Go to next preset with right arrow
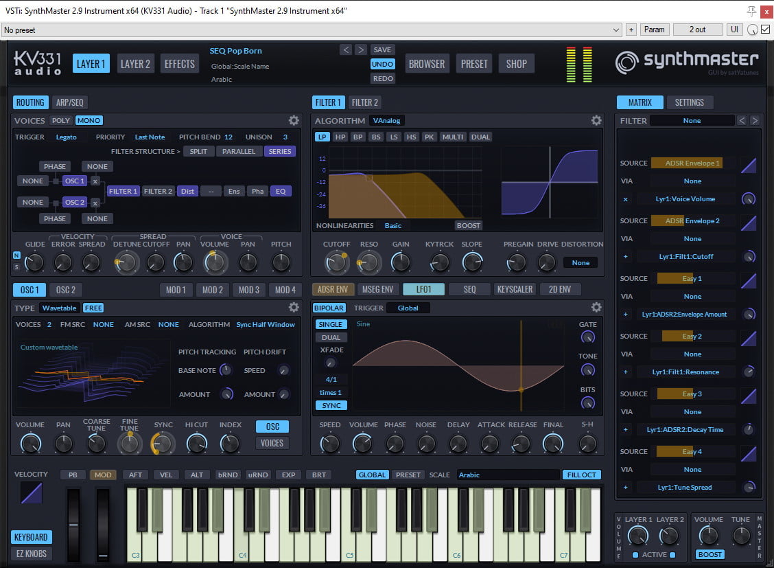 [x=361, y=50]
